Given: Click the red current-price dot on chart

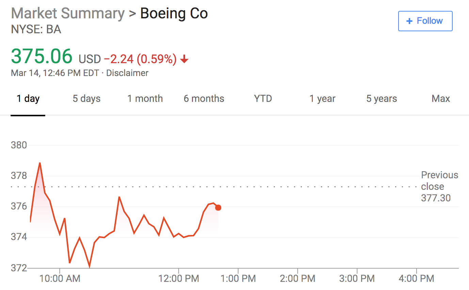Looking at the screenshot, I should (218, 207).
